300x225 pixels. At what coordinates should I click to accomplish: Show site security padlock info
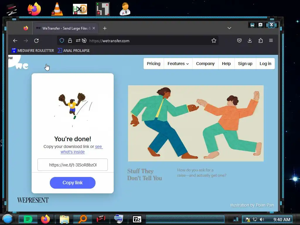pos(70,40)
